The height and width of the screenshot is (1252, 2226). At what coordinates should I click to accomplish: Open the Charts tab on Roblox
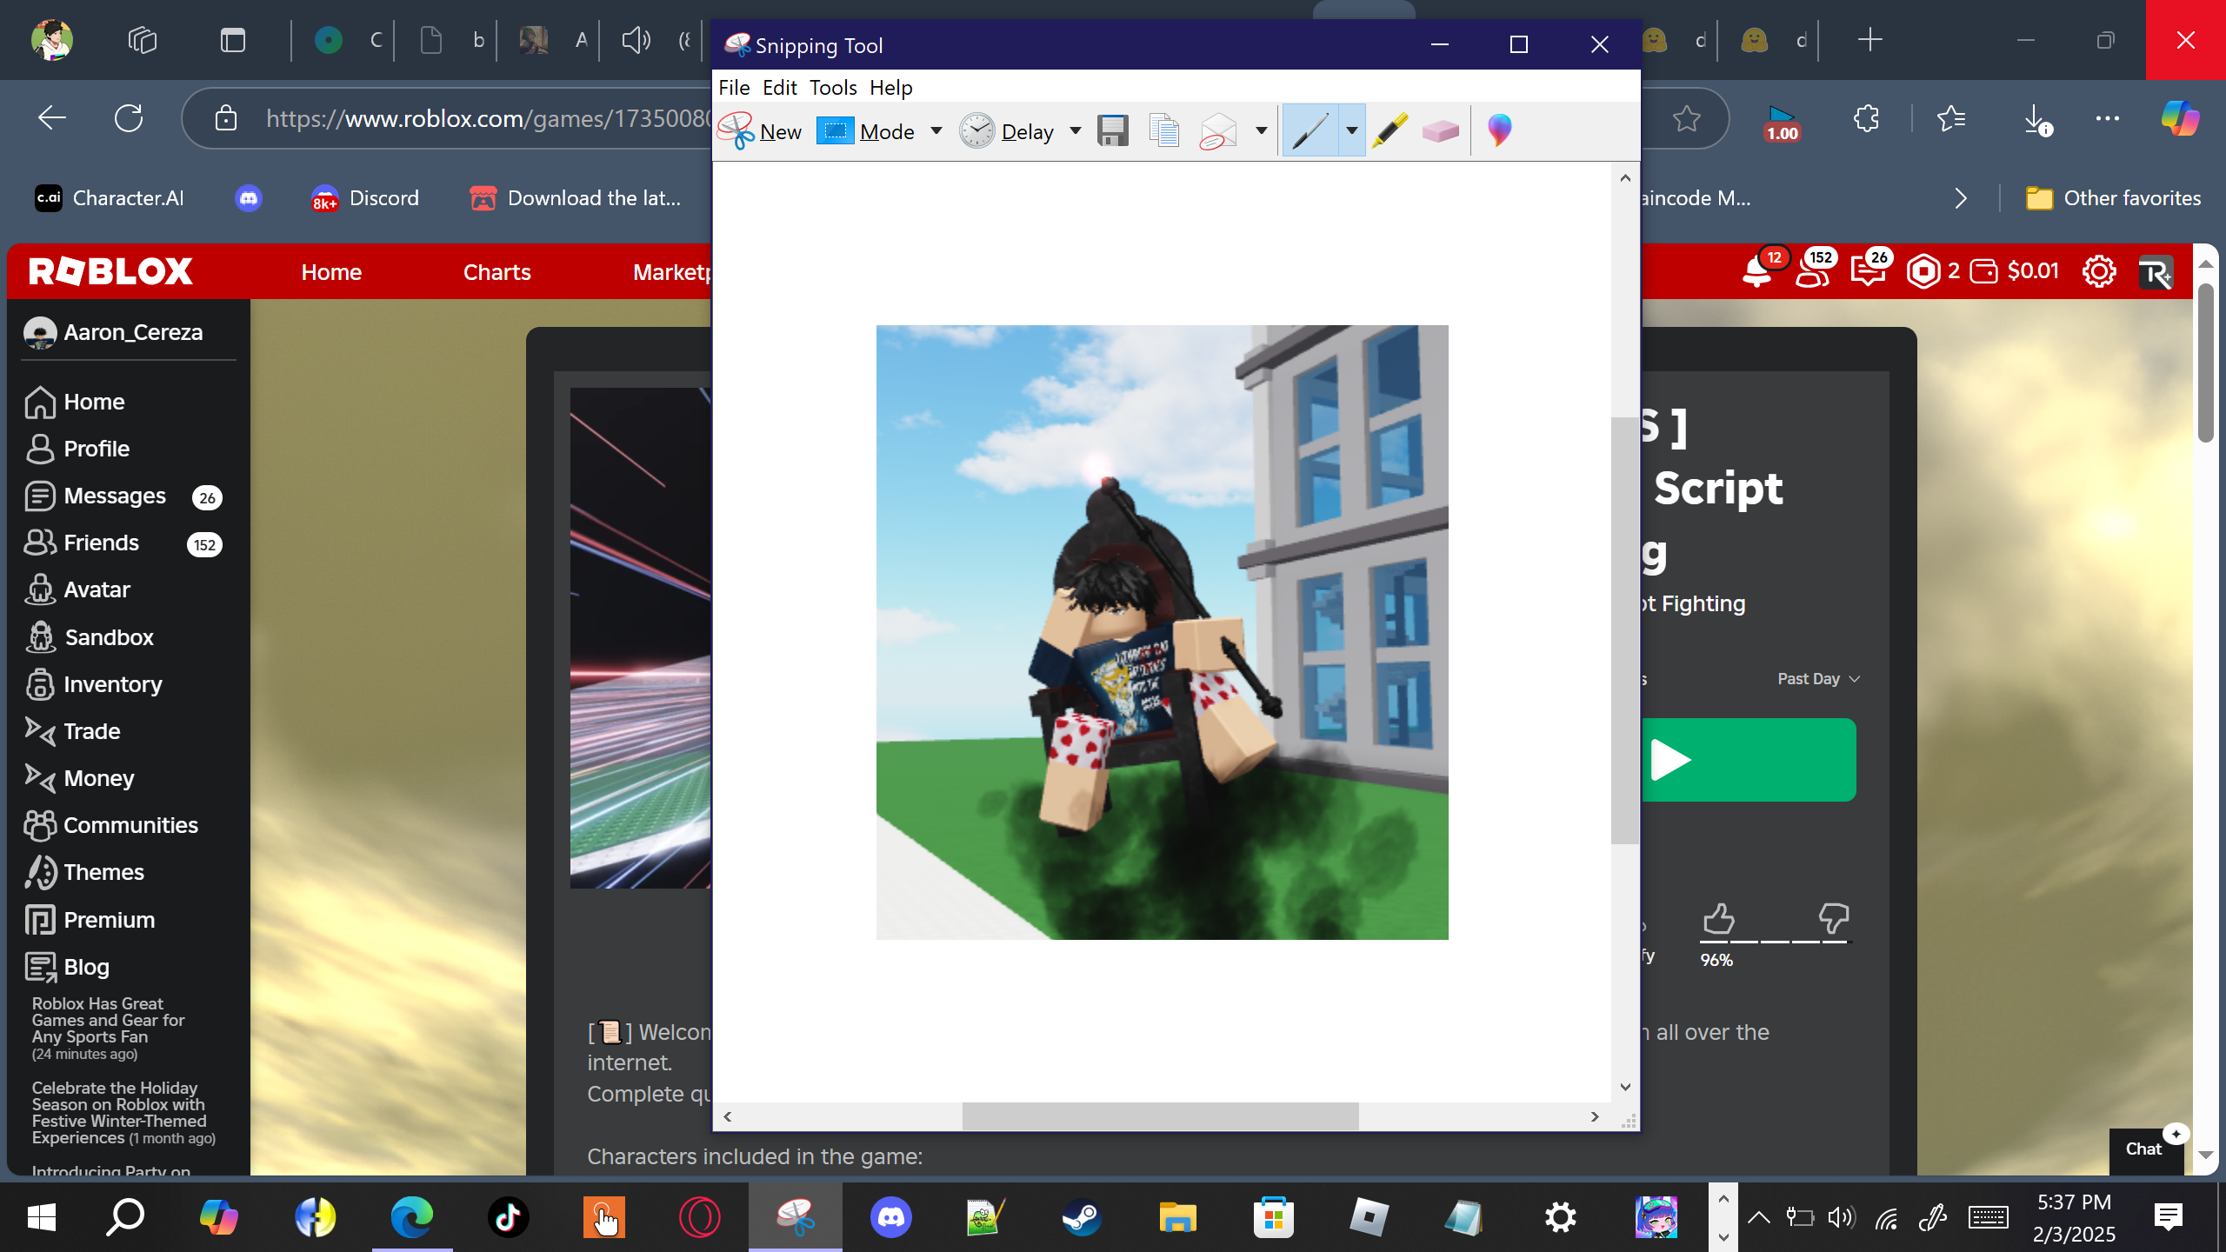tap(497, 272)
